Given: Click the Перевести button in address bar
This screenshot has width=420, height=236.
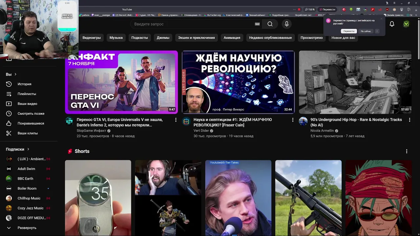Looking at the screenshot, I should (327, 10).
